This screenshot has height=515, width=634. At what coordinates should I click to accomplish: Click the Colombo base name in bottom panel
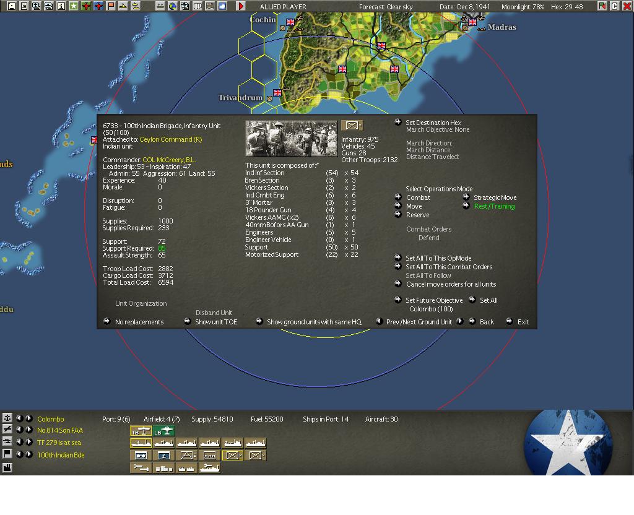tap(51, 419)
